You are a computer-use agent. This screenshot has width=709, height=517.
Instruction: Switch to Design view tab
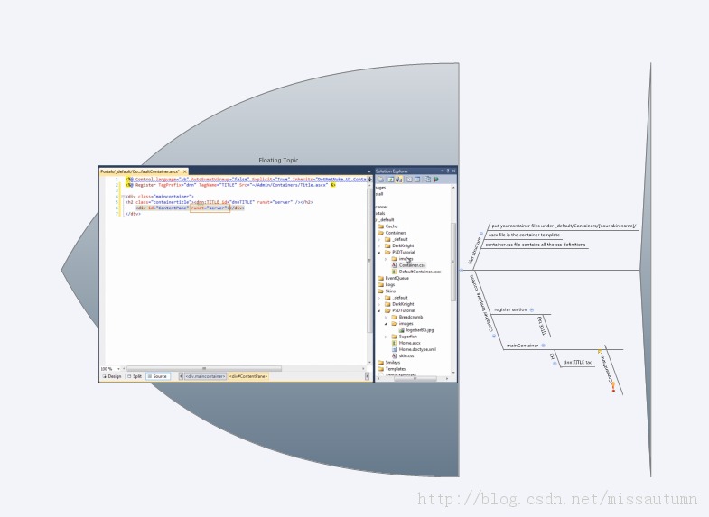pyautogui.click(x=112, y=376)
